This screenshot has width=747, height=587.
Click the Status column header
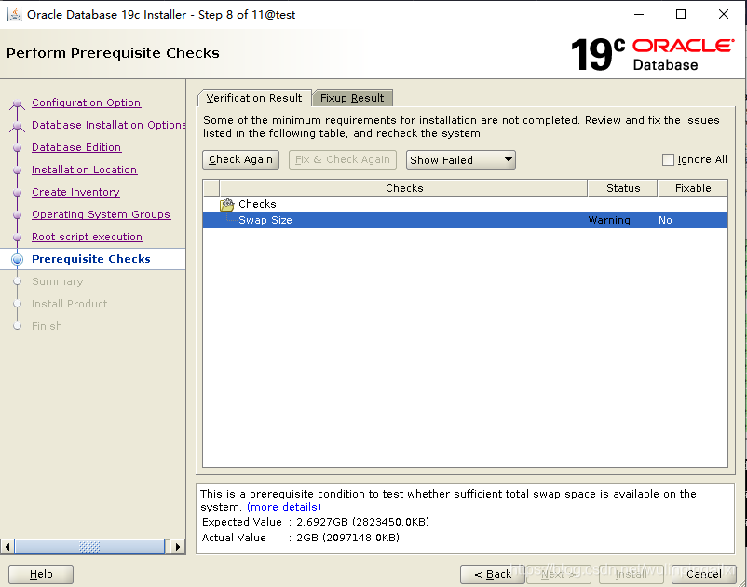pos(623,188)
